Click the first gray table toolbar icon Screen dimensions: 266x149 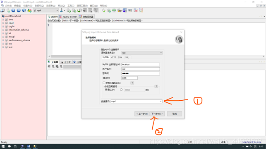pos(85,10)
